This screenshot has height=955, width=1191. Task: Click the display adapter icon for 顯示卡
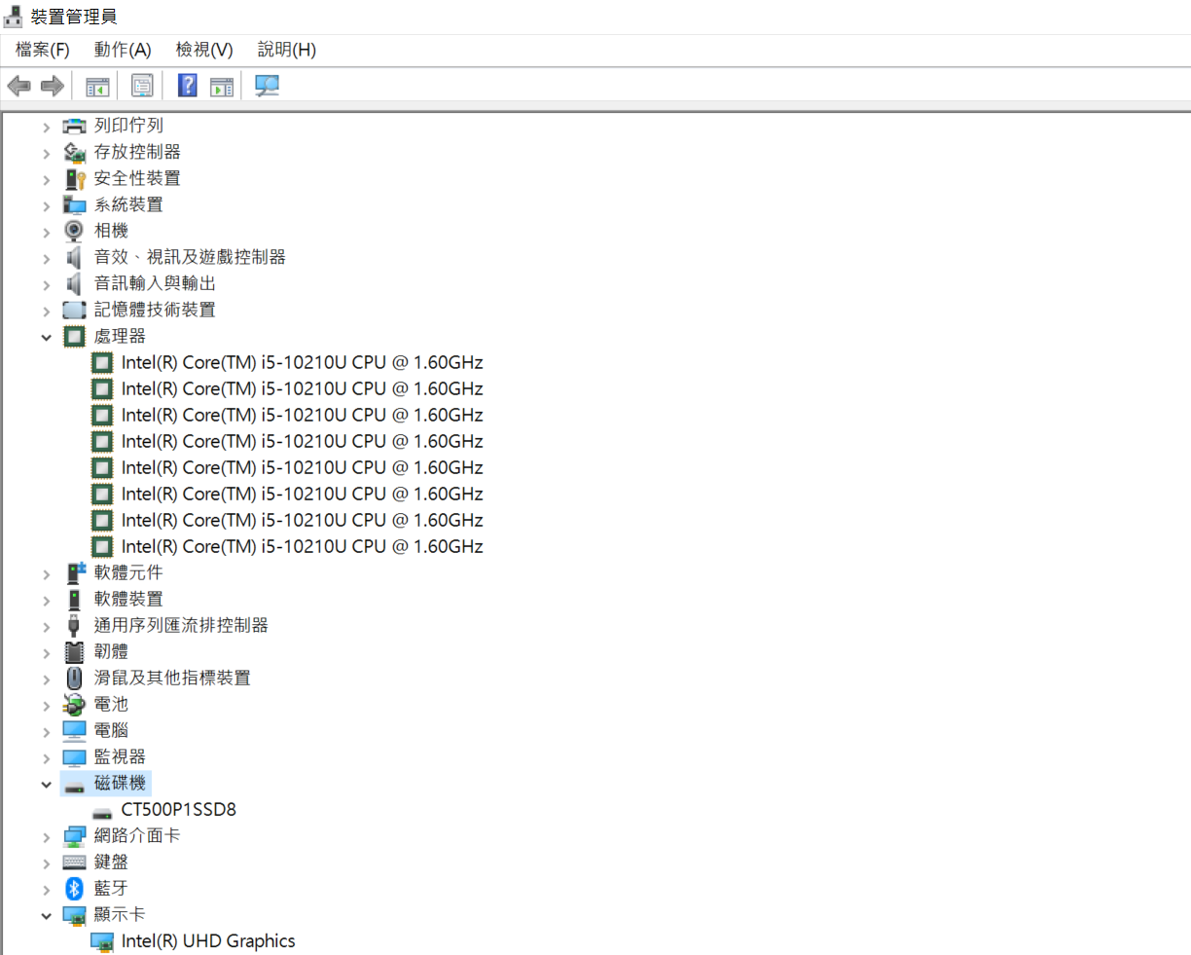tap(74, 914)
